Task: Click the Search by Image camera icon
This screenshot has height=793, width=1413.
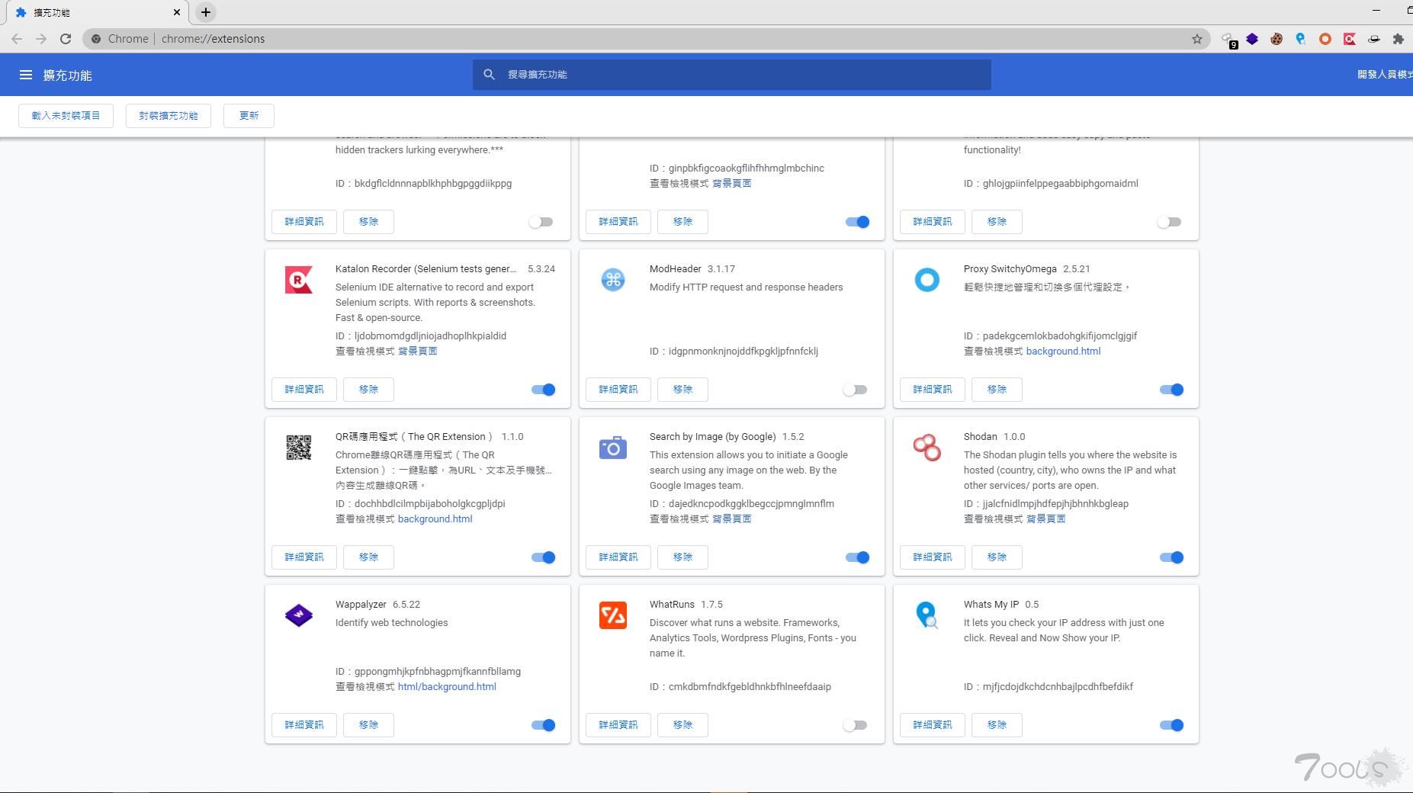Action: (x=613, y=448)
